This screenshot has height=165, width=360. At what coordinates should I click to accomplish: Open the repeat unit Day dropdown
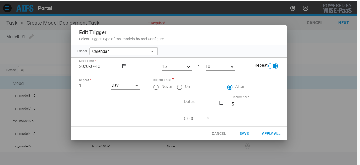click(126, 85)
